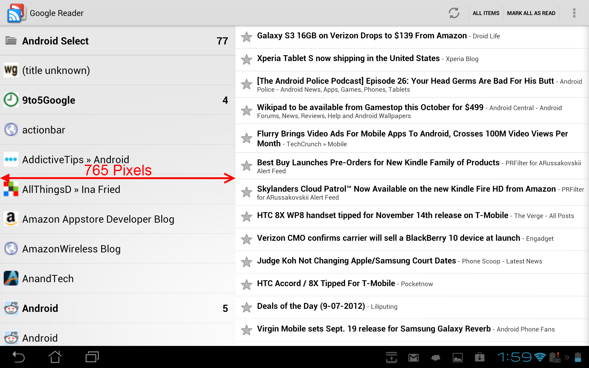Open Verizon CMO confirms BlackBerry 10 article
Screen dimensions: 589x368
412,240
